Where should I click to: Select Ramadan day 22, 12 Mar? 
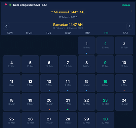tap(87, 102)
